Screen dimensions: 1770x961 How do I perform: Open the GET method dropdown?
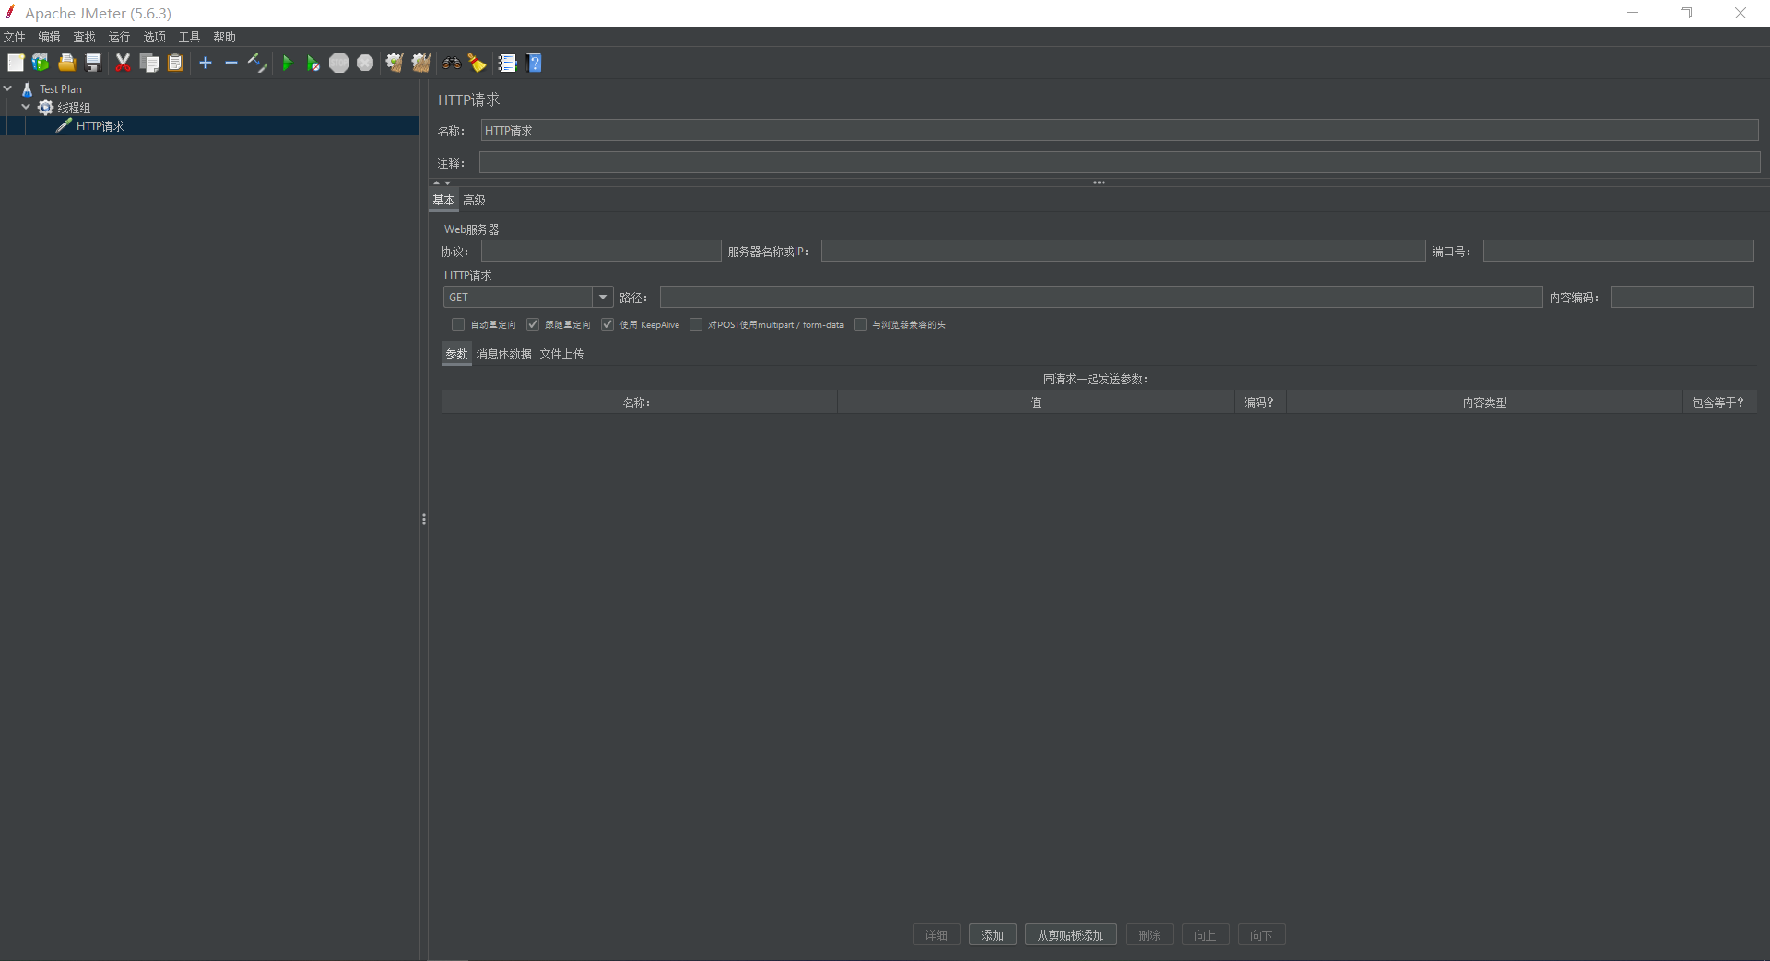coord(603,297)
